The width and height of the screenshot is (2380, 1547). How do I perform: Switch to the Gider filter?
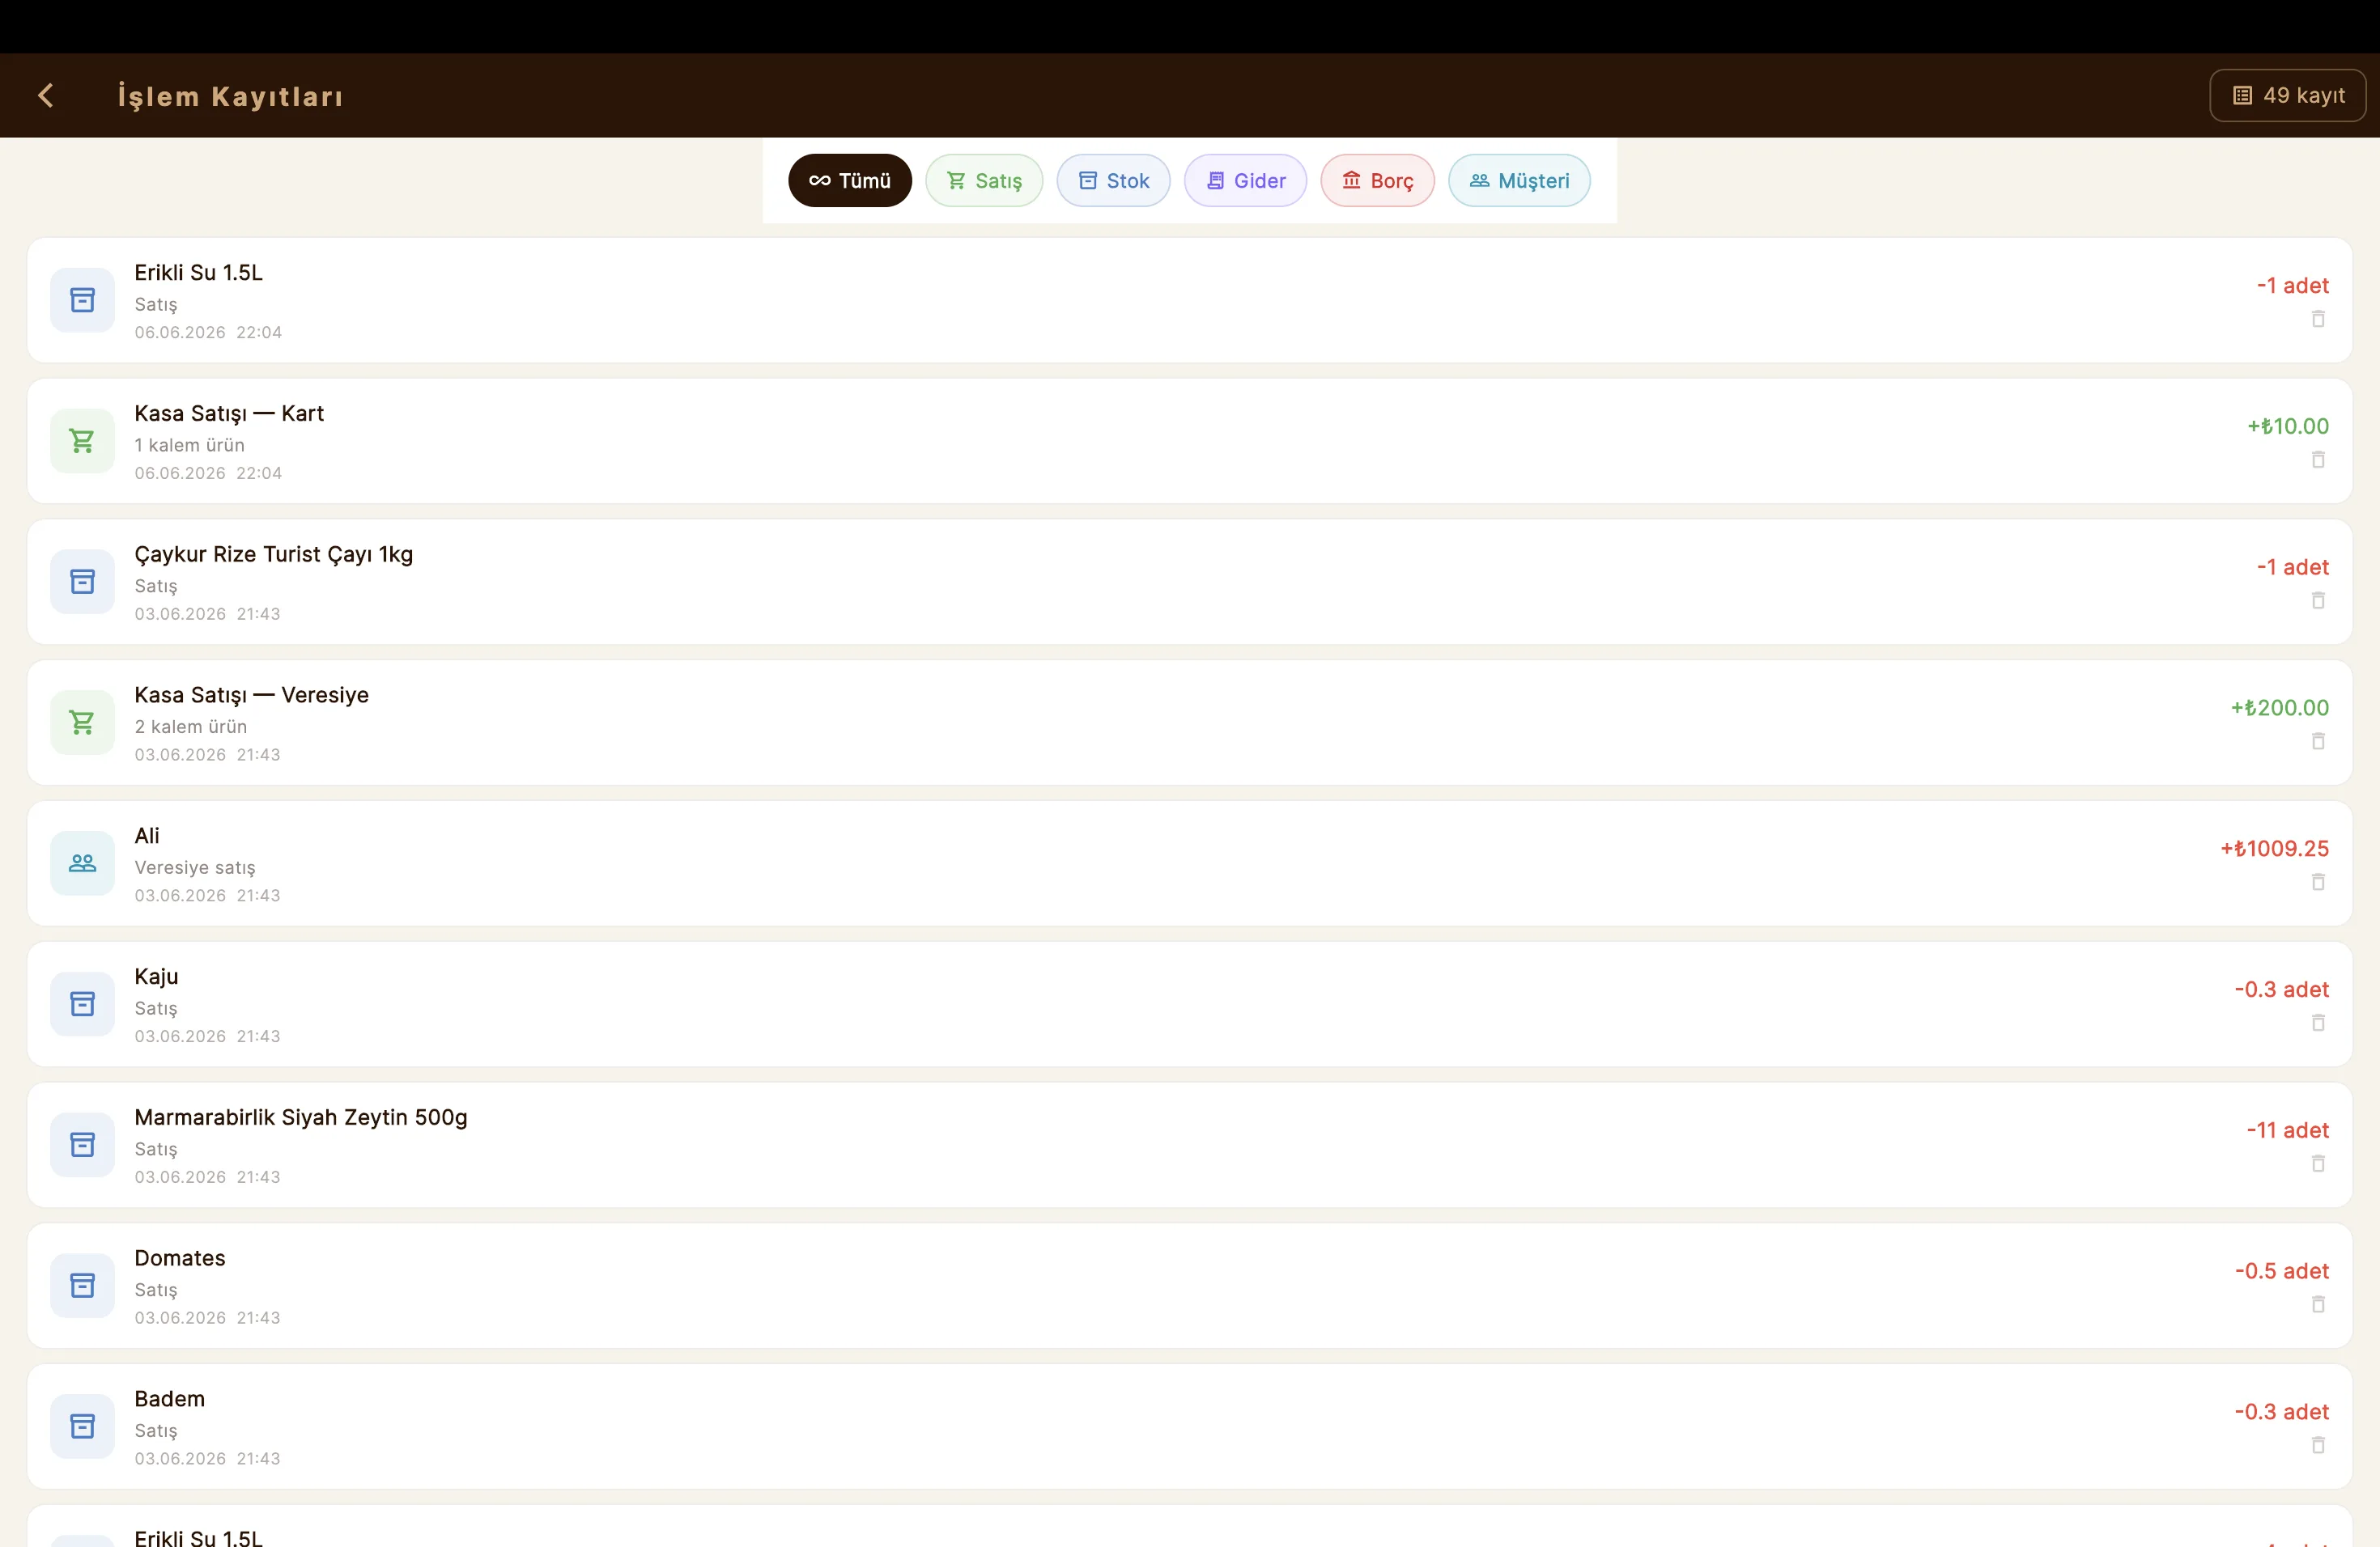[1245, 181]
